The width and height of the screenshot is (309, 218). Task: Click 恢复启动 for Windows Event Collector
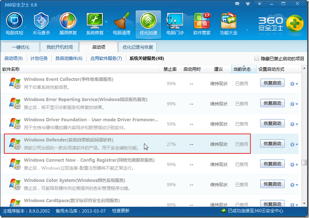point(272,83)
